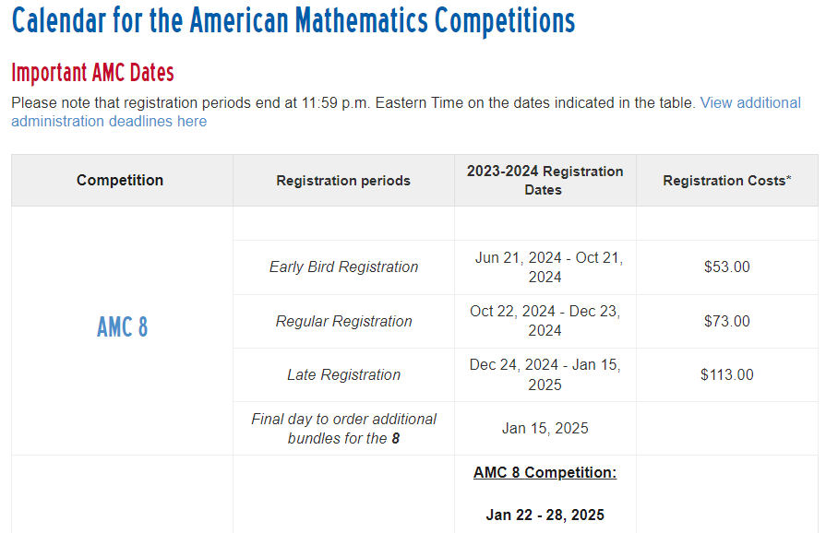Image resolution: width=826 pixels, height=533 pixels.
Task: Click the $53.00 cost cell
Action: (x=727, y=266)
